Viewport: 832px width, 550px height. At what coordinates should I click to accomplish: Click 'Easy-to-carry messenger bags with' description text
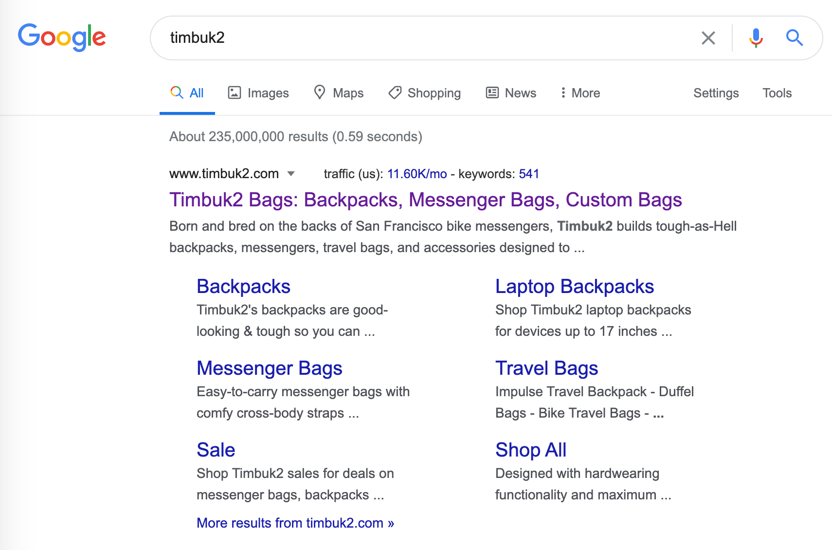tap(303, 392)
